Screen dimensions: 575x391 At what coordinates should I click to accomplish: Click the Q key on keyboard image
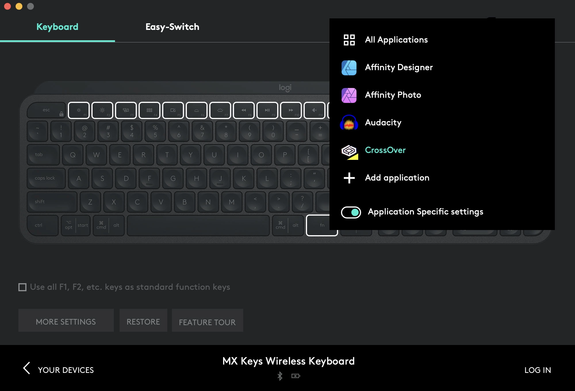(x=73, y=155)
